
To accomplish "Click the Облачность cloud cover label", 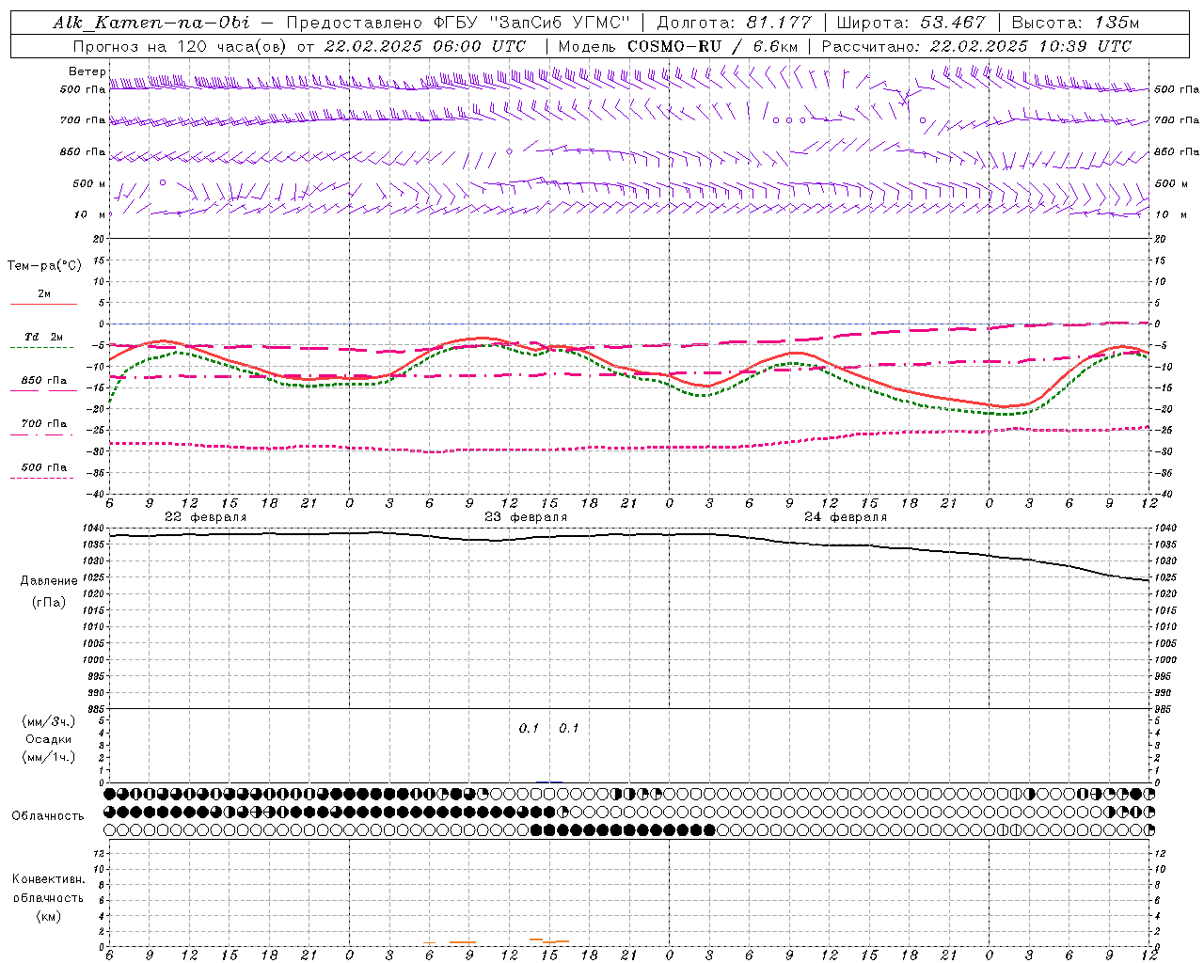I will pyautogui.click(x=48, y=816).
